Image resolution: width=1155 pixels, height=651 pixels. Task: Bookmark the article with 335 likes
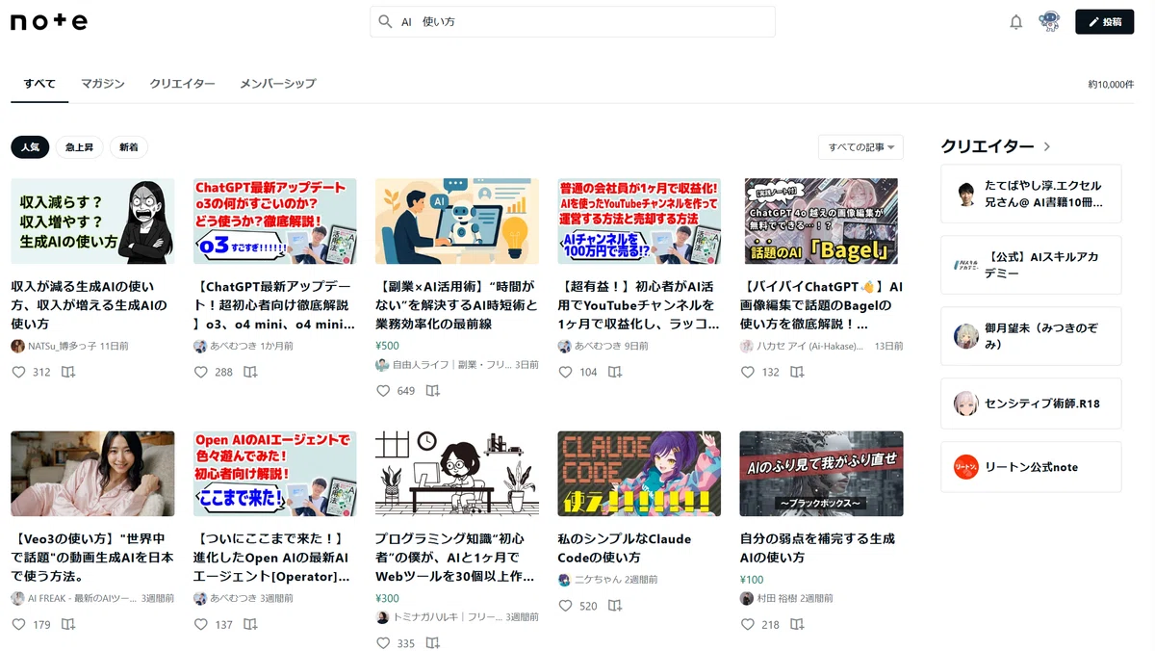433,643
